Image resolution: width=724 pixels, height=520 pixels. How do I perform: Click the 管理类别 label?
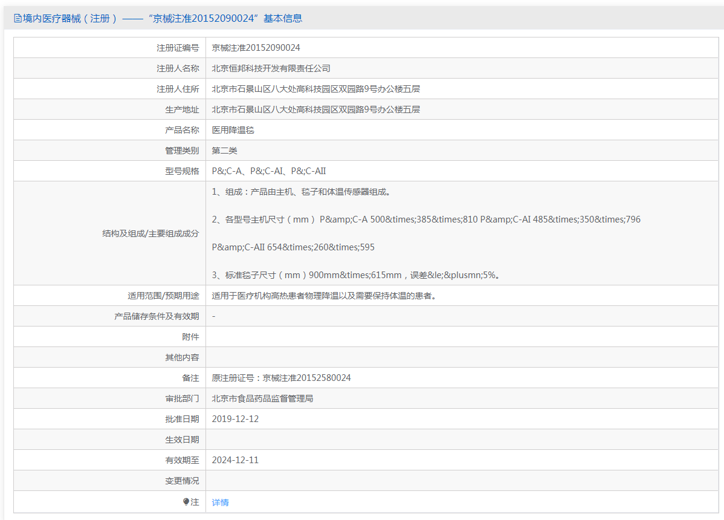tap(182, 151)
